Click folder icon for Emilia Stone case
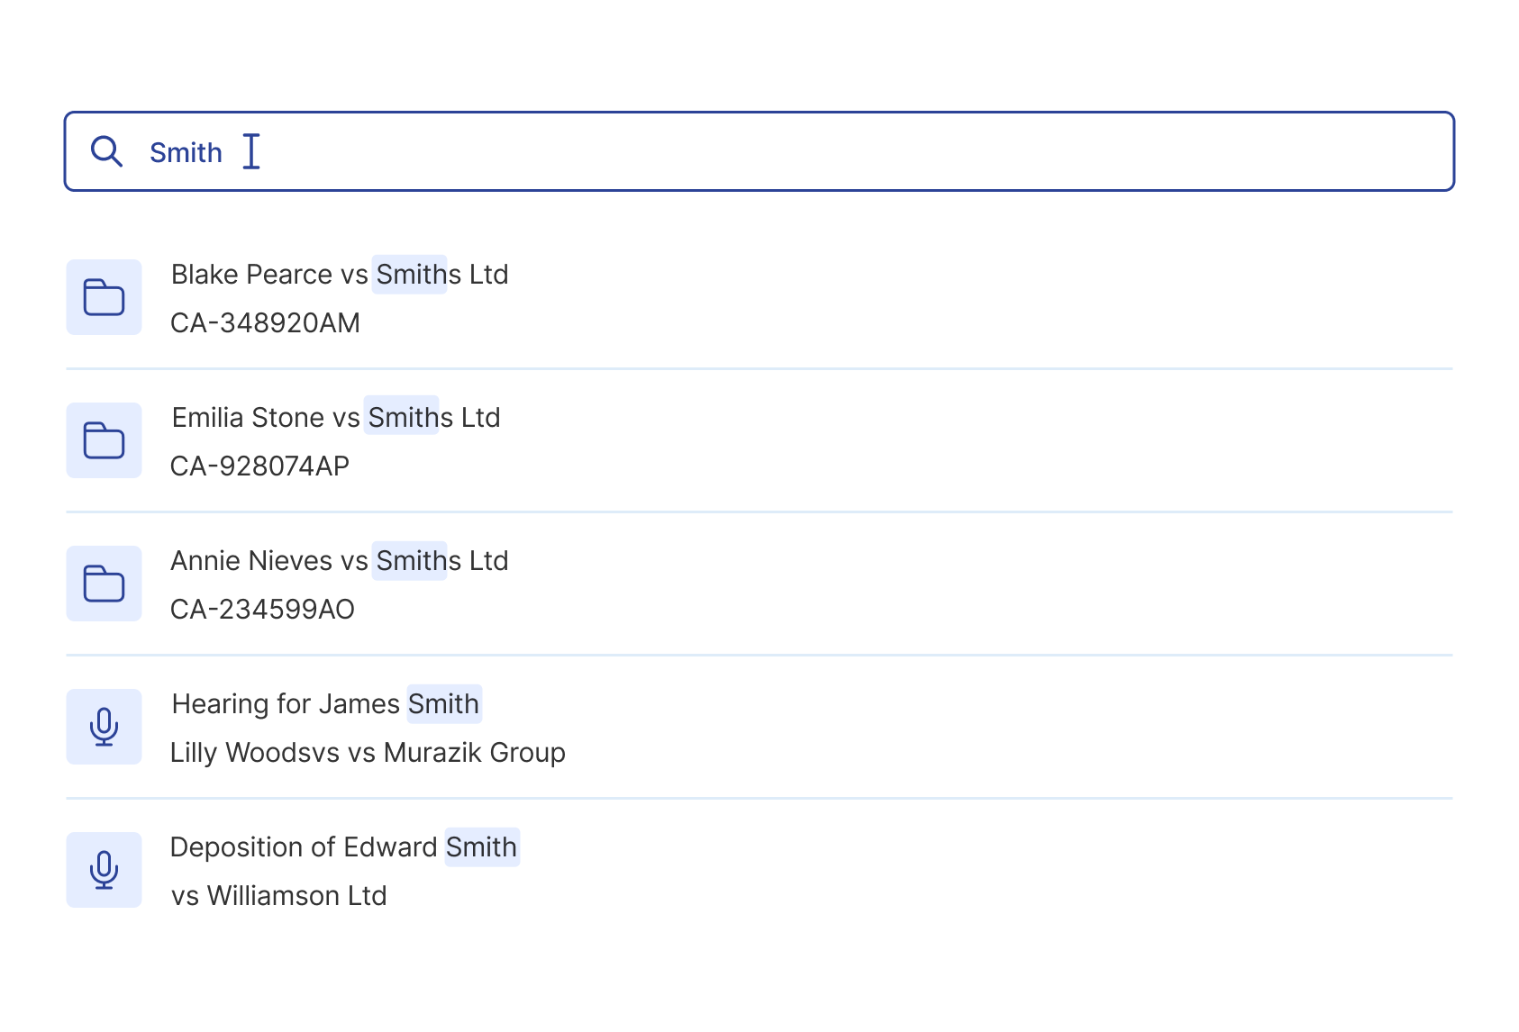Image resolution: width=1519 pixels, height=1032 pixels. point(104,440)
